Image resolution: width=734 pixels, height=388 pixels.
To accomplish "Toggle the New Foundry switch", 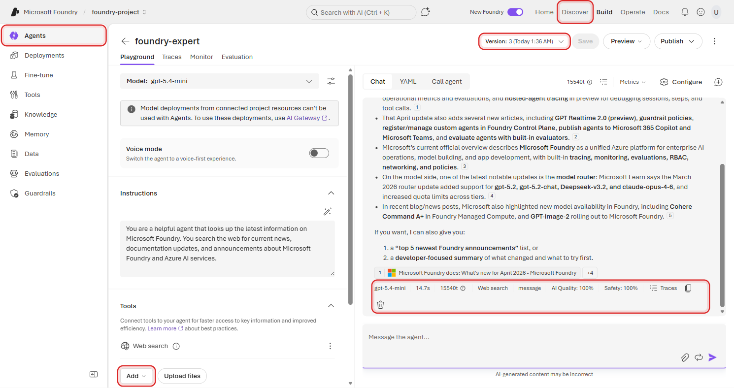I will (x=515, y=12).
